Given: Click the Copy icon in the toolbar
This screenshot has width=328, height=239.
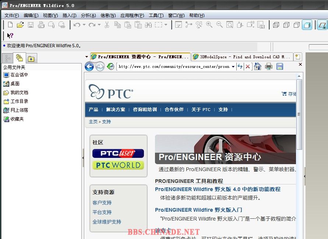Looking at the screenshot, I should 117,25.
